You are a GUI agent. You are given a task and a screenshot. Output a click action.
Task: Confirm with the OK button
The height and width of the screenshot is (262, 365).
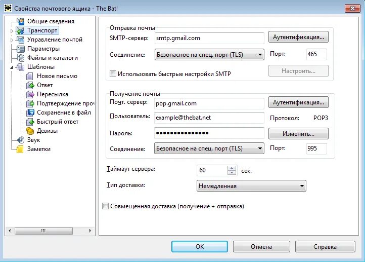coord(200,246)
